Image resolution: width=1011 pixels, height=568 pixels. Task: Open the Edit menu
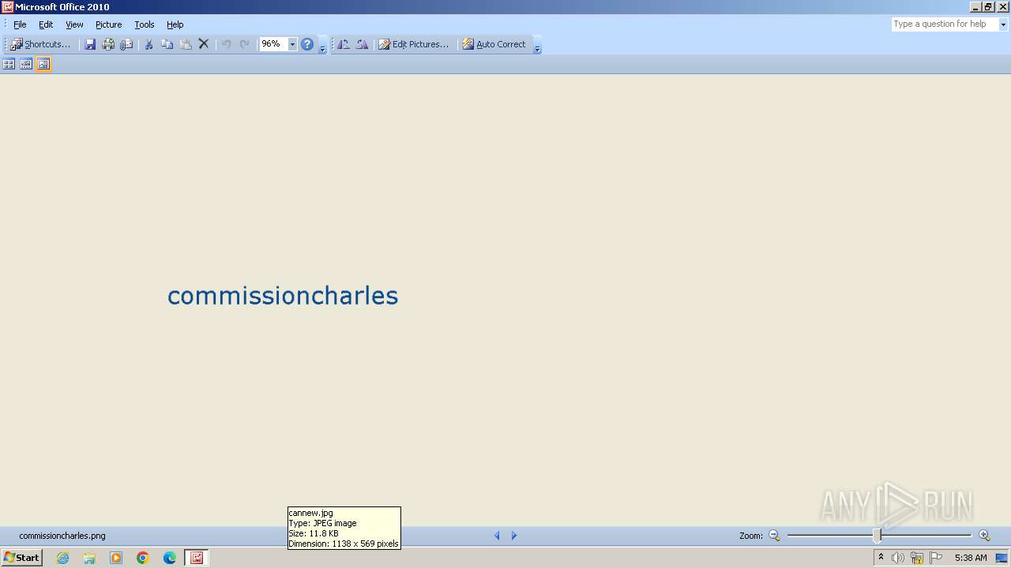point(46,24)
